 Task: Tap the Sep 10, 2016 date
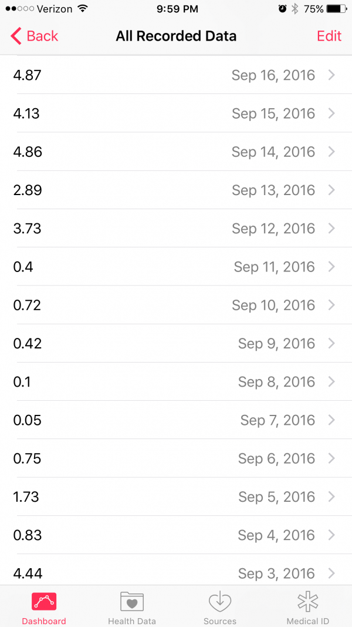click(273, 305)
